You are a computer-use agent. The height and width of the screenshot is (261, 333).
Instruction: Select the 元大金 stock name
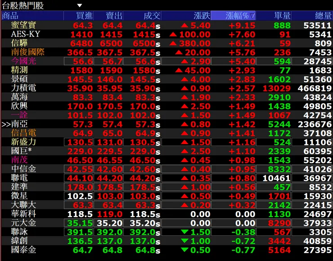click(x=23, y=223)
